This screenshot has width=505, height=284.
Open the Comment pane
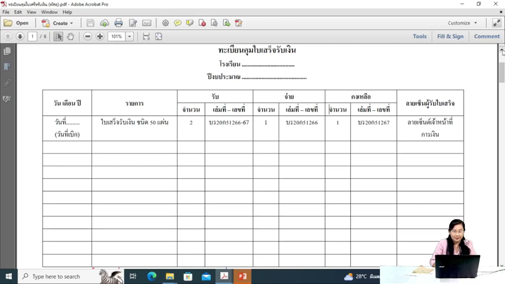point(487,36)
